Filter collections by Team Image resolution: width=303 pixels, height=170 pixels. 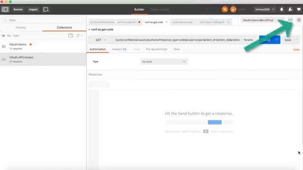16,36
